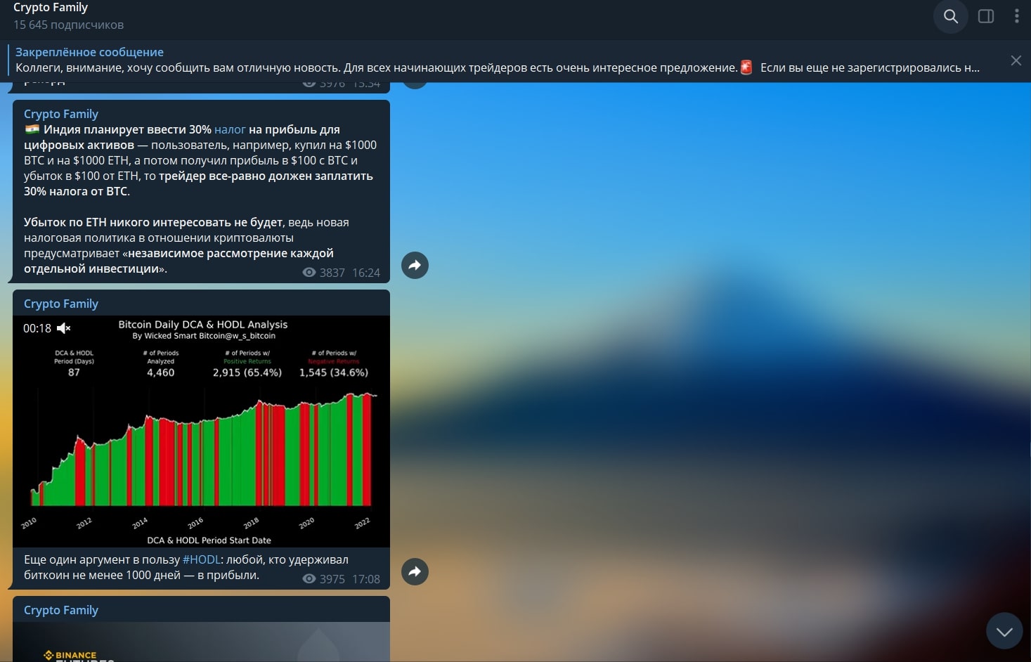Open search in Crypto Family channel
1031x662 pixels.
pos(950,16)
